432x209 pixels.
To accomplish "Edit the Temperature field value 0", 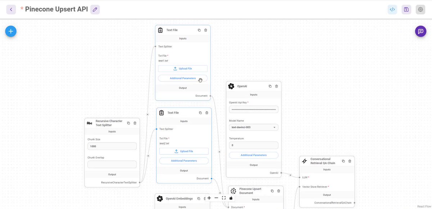I will coord(254,145).
